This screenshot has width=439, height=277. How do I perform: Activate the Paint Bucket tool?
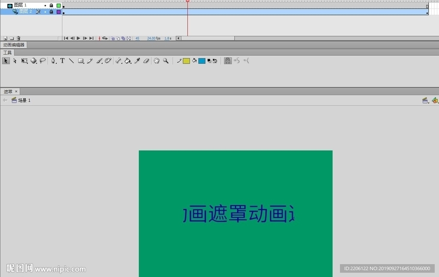128,60
